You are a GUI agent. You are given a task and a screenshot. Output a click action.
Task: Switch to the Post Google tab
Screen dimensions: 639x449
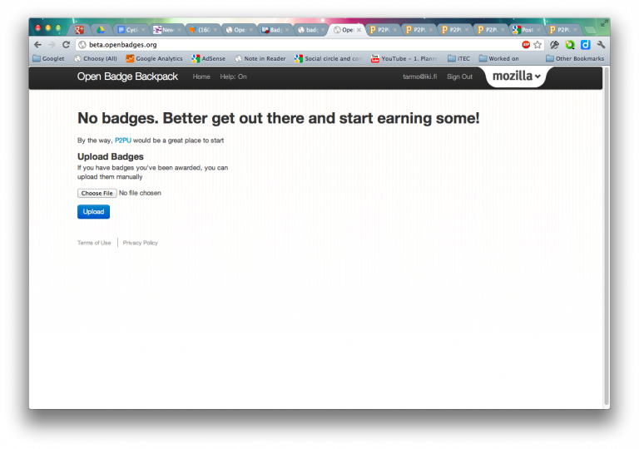click(x=527, y=30)
